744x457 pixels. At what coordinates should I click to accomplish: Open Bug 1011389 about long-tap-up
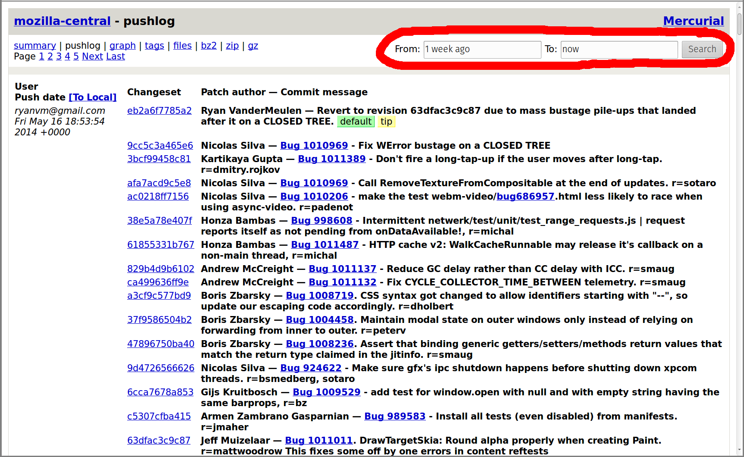pyautogui.click(x=331, y=159)
